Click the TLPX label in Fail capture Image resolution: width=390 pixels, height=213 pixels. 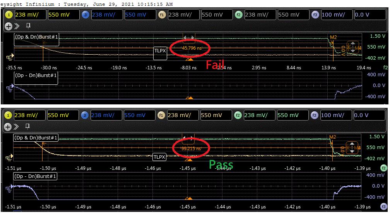point(160,55)
